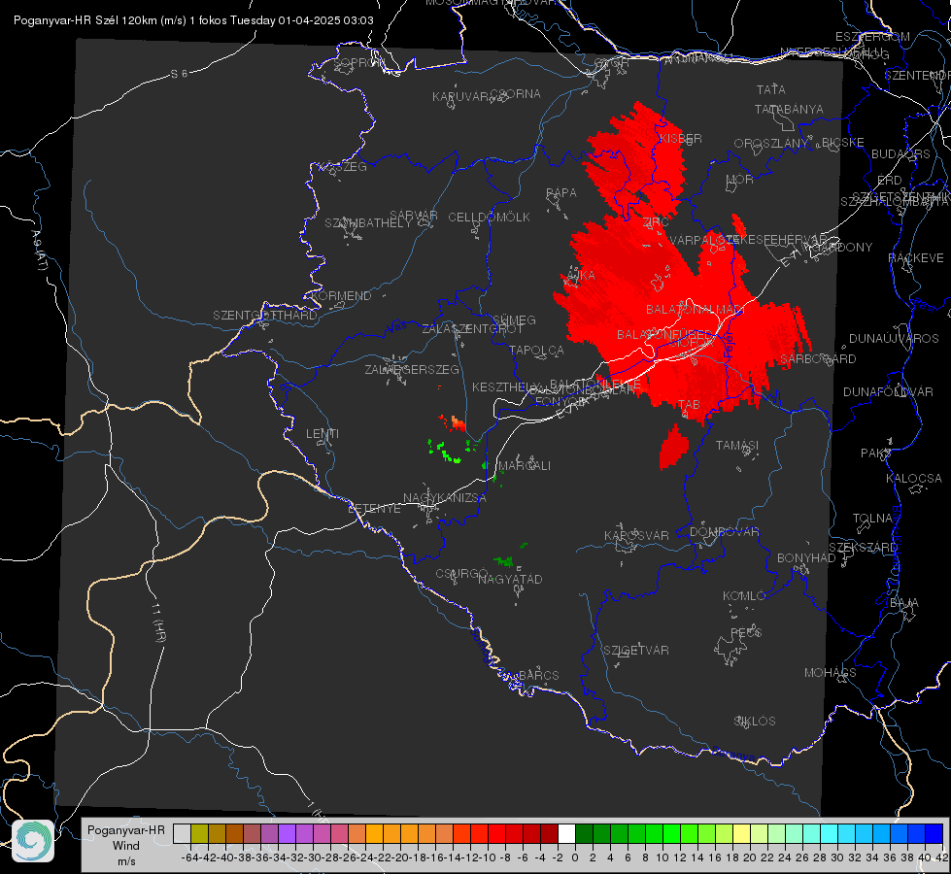The image size is (951, 874).
Task: Click the KISBER label over the red echo
Action: pyautogui.click(x=681, y=138)
